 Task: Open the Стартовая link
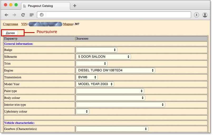point(11,24)
